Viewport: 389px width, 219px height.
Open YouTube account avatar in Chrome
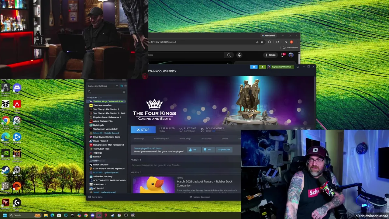tap(291, 55)
